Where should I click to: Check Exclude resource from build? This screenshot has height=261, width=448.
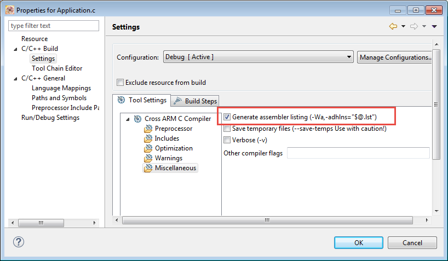click(x=120, y=83)
